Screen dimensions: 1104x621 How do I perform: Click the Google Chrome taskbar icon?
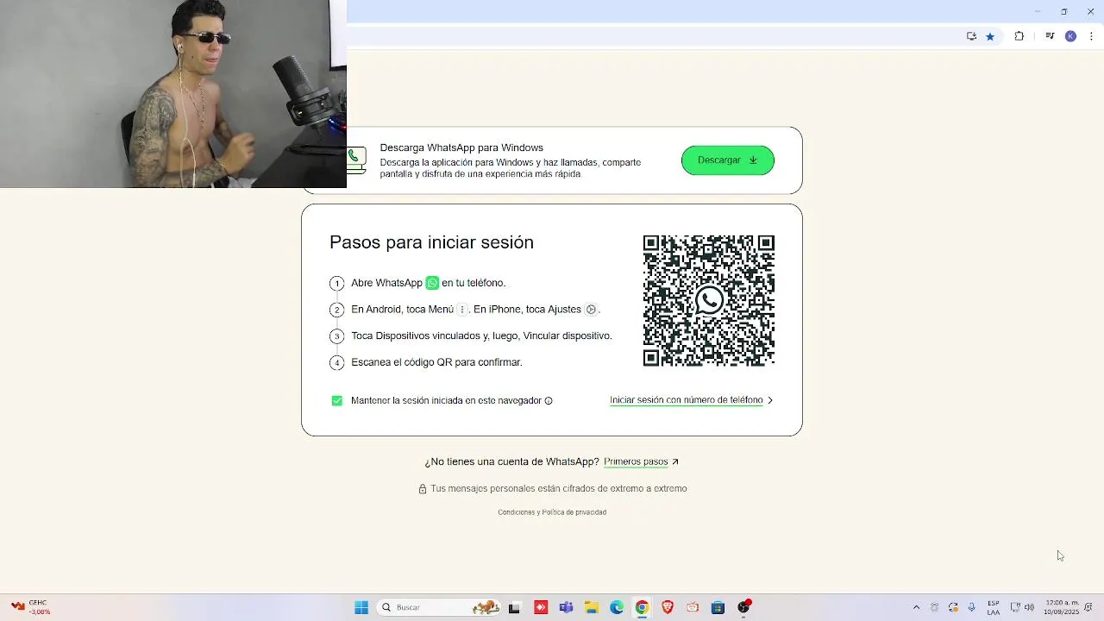tap(642, 607)
